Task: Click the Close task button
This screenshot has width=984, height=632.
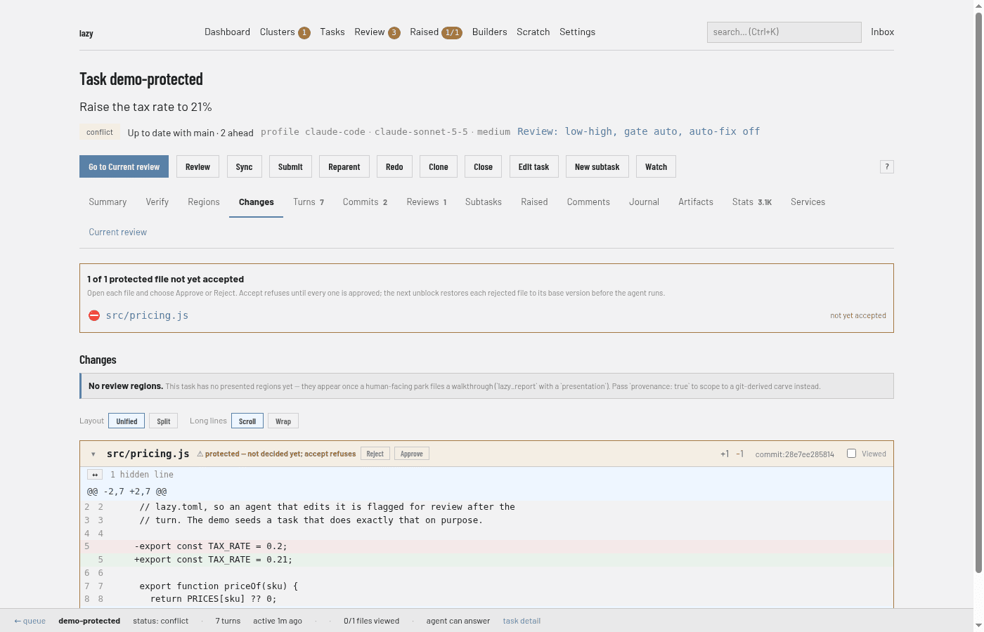Action: coord(483,166)
